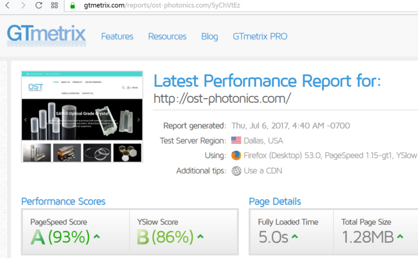This screenshot has width=418, height=258.
Task: Reload the page with the refresh icon
Action: click(x=39, y=5)
